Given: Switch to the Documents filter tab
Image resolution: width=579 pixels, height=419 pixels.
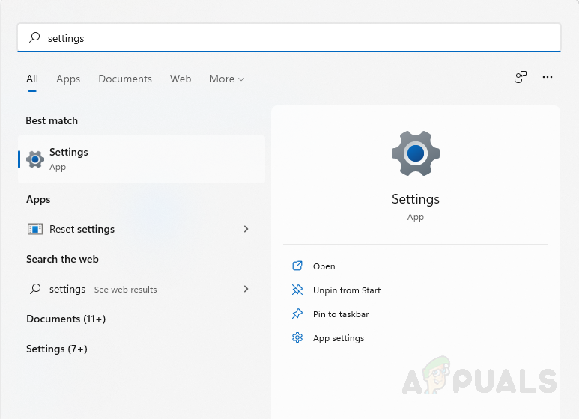Looking at the screenshot, I should pyautogui.click(x=125, y=79).
